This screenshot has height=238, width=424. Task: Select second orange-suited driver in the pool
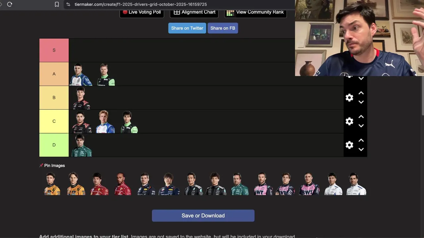[x=76, y=184]
